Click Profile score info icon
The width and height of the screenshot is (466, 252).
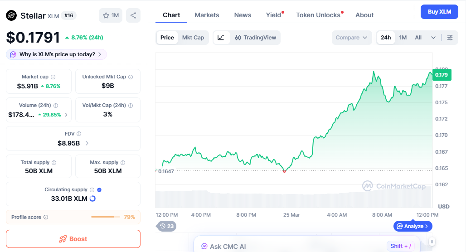tap(46, 217)
